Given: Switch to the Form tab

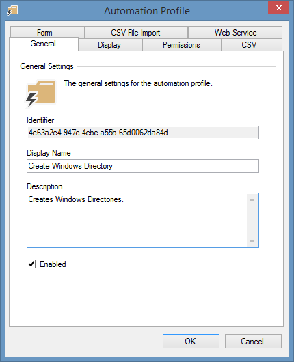Looking at the screenshot, I should coord(47,32).
